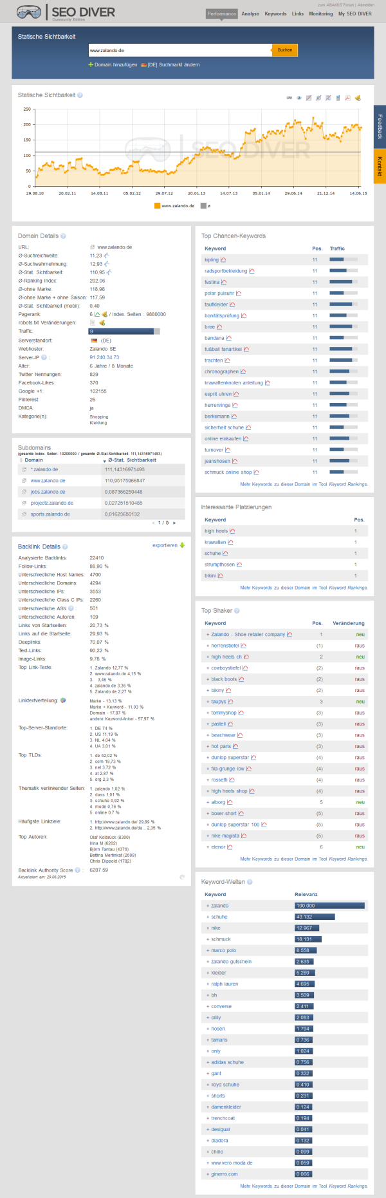Click the Traffic progress bar
The height and width of the screenshot is (1198, 386).
coord(124,331)
